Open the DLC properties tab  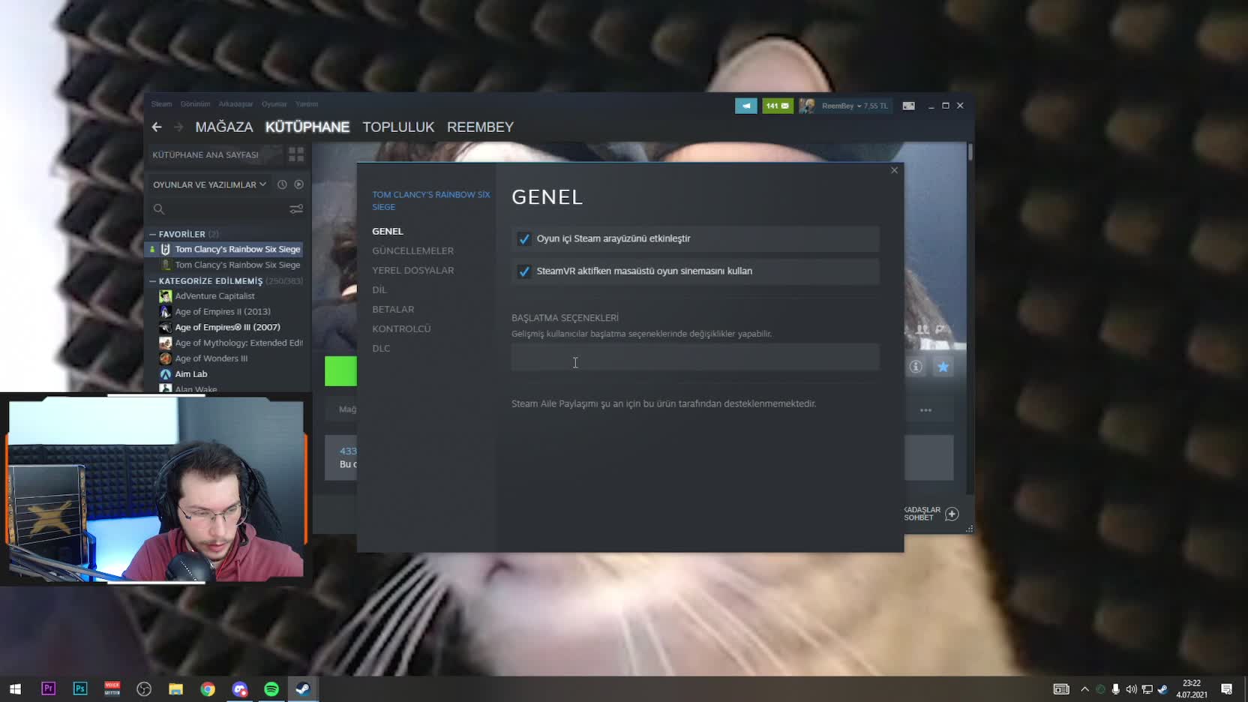[x=381, y=348]
